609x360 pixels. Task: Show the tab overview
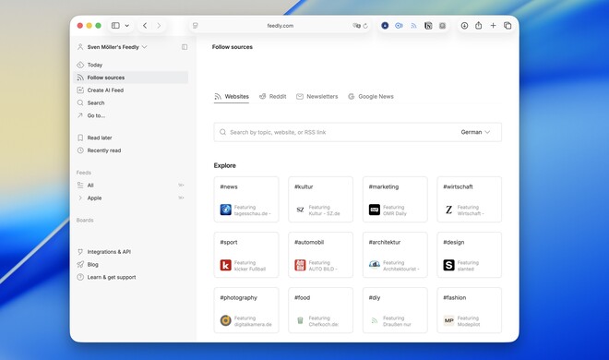507,26
